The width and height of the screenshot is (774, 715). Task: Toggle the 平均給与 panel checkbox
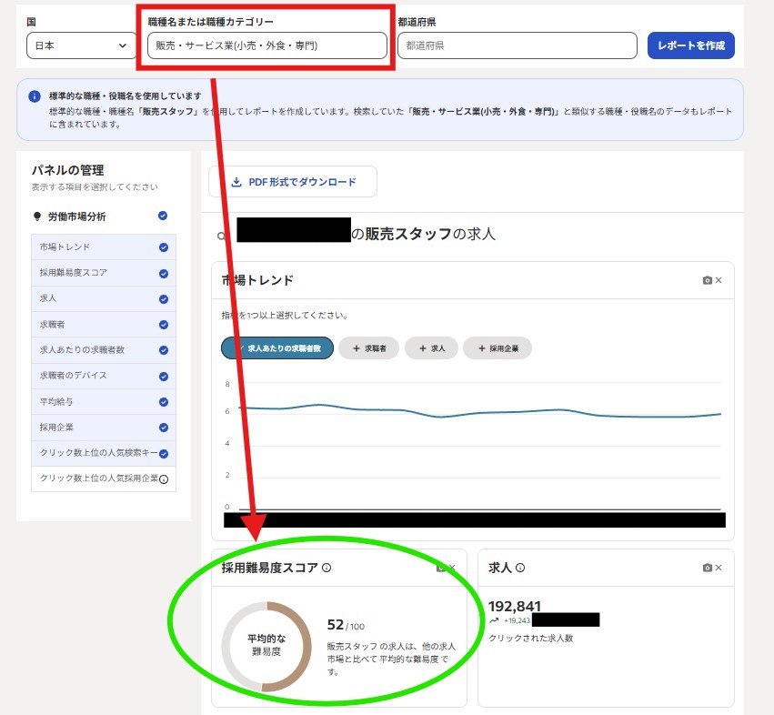pyautogui.click(x=164, y=401)
